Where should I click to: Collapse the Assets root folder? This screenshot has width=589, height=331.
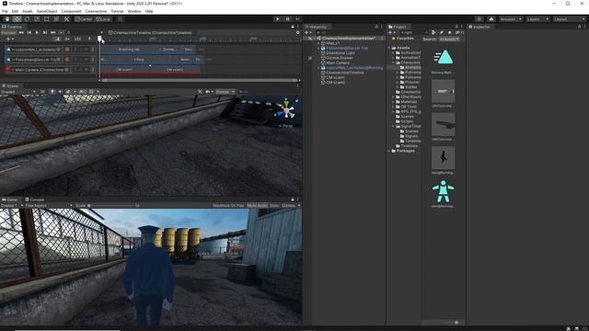(x=389, y=48)
